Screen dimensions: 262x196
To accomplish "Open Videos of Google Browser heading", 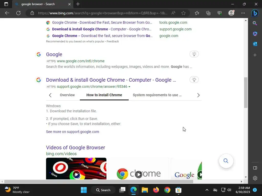I will (75, 148).
